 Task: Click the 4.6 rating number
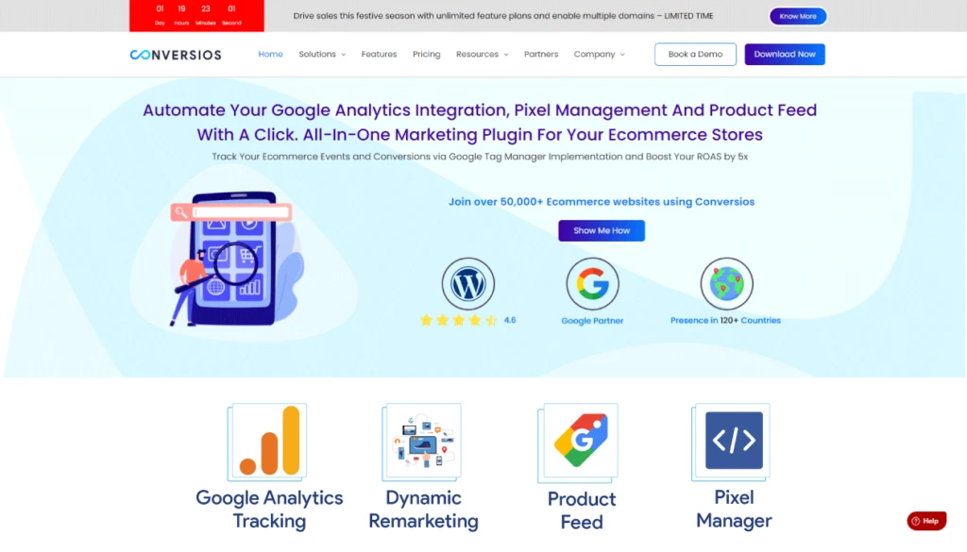tap(509, 321)
